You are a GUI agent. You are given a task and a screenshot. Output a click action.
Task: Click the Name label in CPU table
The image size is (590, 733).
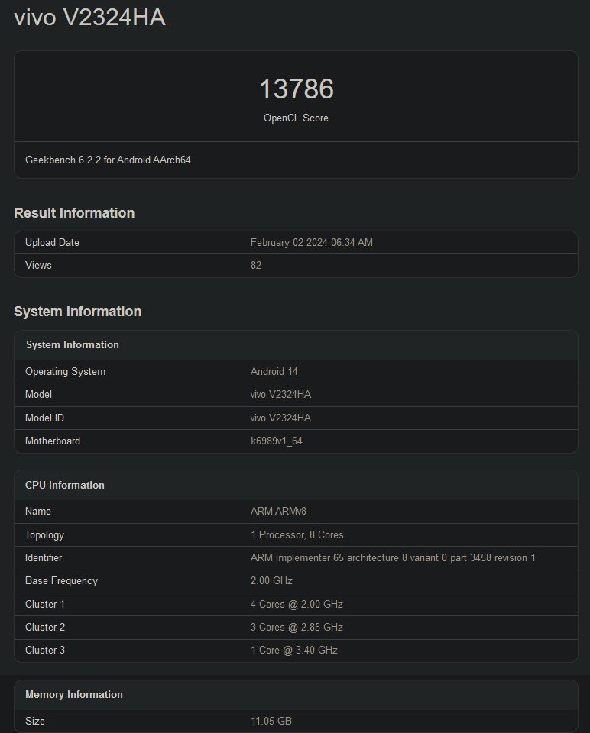pyautogui.click(x=38, y=511)
